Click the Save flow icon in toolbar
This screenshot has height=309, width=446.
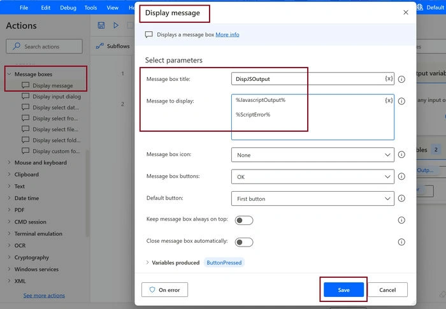[x=101, y=25]
